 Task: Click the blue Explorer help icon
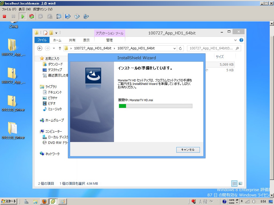point(241,40)
